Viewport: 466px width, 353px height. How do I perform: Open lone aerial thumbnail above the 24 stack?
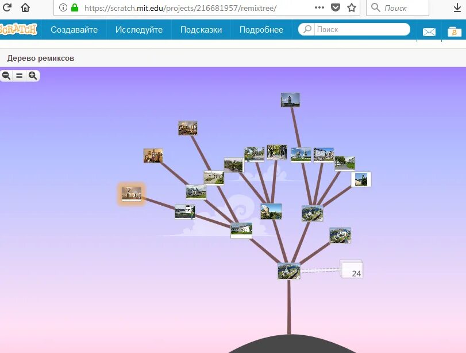coord(340,235)
